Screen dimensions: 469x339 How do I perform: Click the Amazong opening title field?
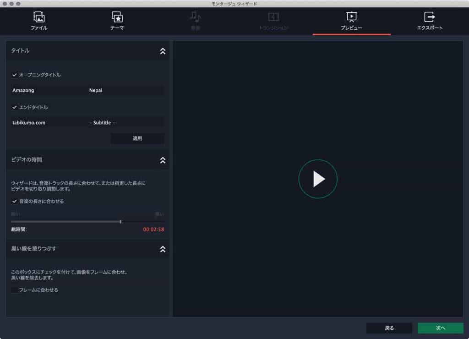coord(49,90)
